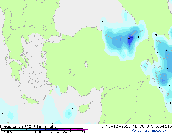The image size is (172, 133).
Task: Click the 5–10 mm legend color swatch
Action: tap(30, 129)
